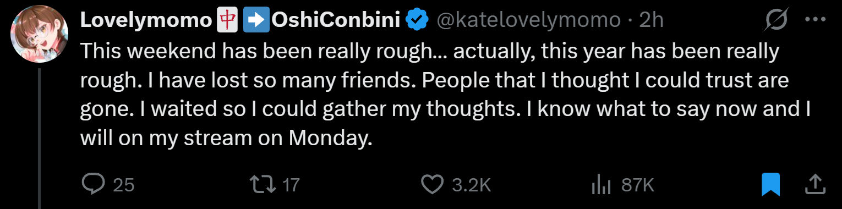Remove the bookmark using blue bookmark icon
This screenshot has width=842, height=209.
coord(771,185)
